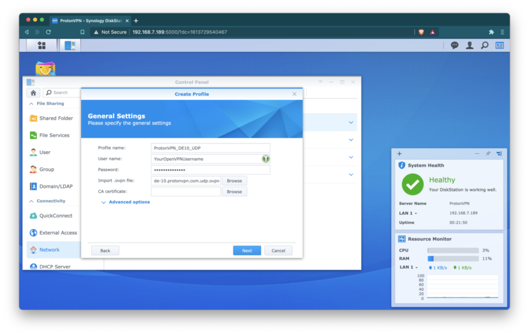529x335 pixels.
Task: Click password manager icon in User name field
Action: click(x=266, y=159)
